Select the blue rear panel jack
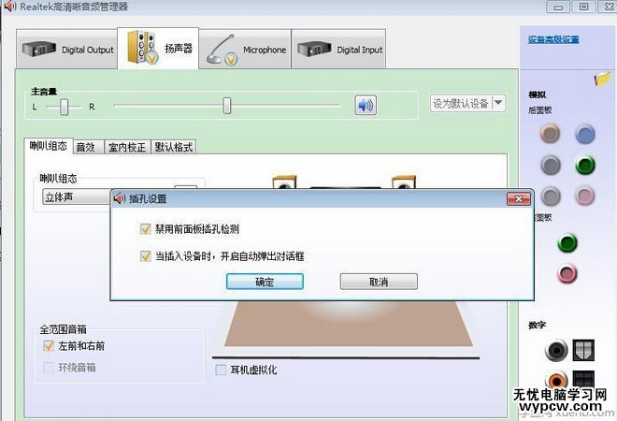The width and height of the screenshot is (617, 421). point(585,134)
